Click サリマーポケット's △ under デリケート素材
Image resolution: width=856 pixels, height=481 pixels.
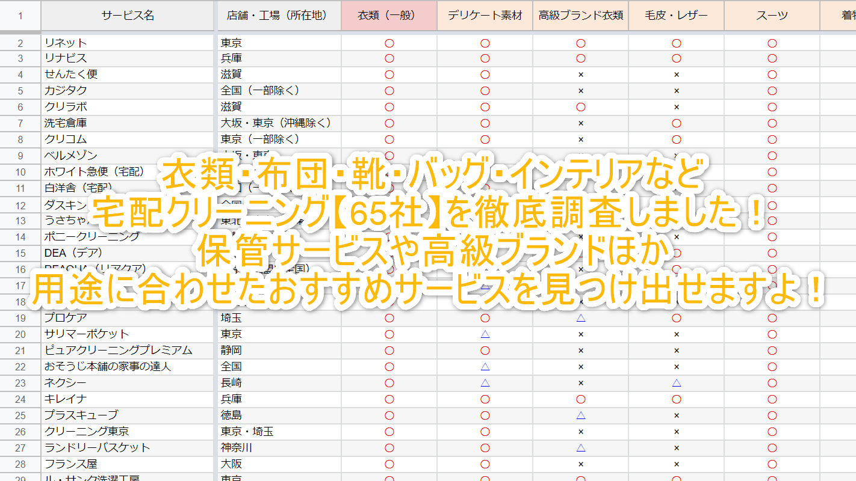(x=485, y=334)
